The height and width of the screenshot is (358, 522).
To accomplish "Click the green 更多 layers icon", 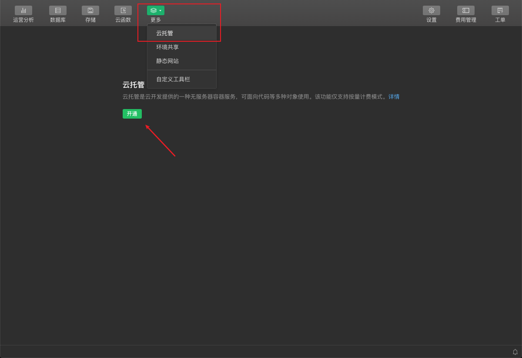I will click(x=154, y=10).
